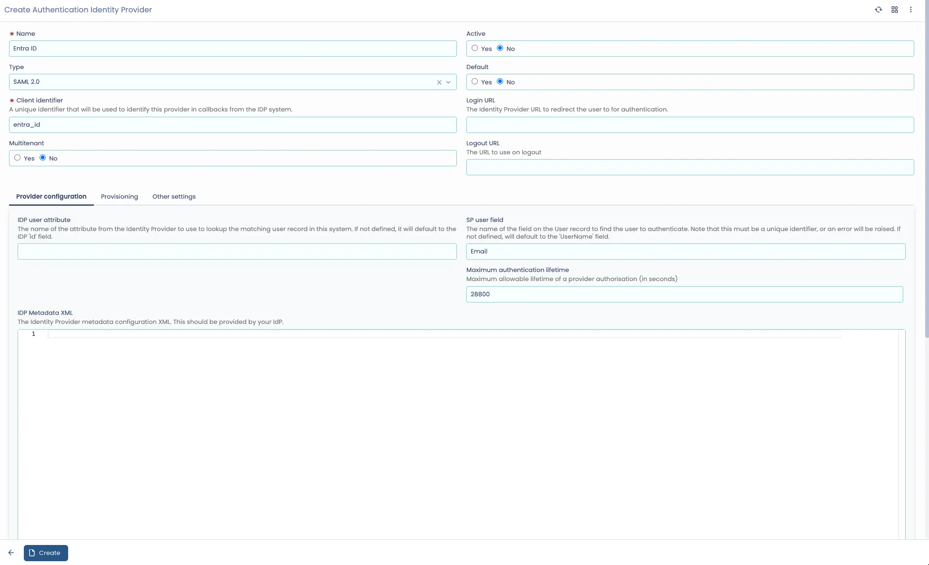Viewport: 929px width, 565px height.
Task: Switch to the Other settings tab
Action: 174,196
